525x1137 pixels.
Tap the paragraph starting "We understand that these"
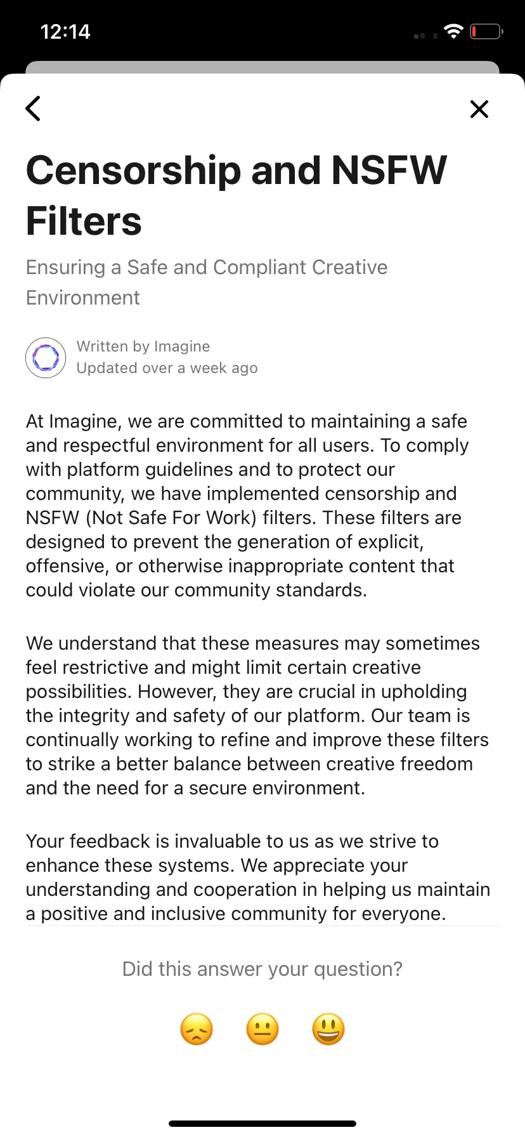[257, 715]
